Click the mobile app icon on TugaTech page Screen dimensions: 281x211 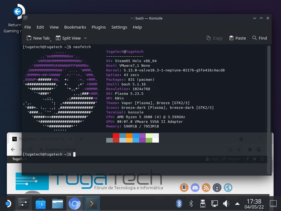184,188
